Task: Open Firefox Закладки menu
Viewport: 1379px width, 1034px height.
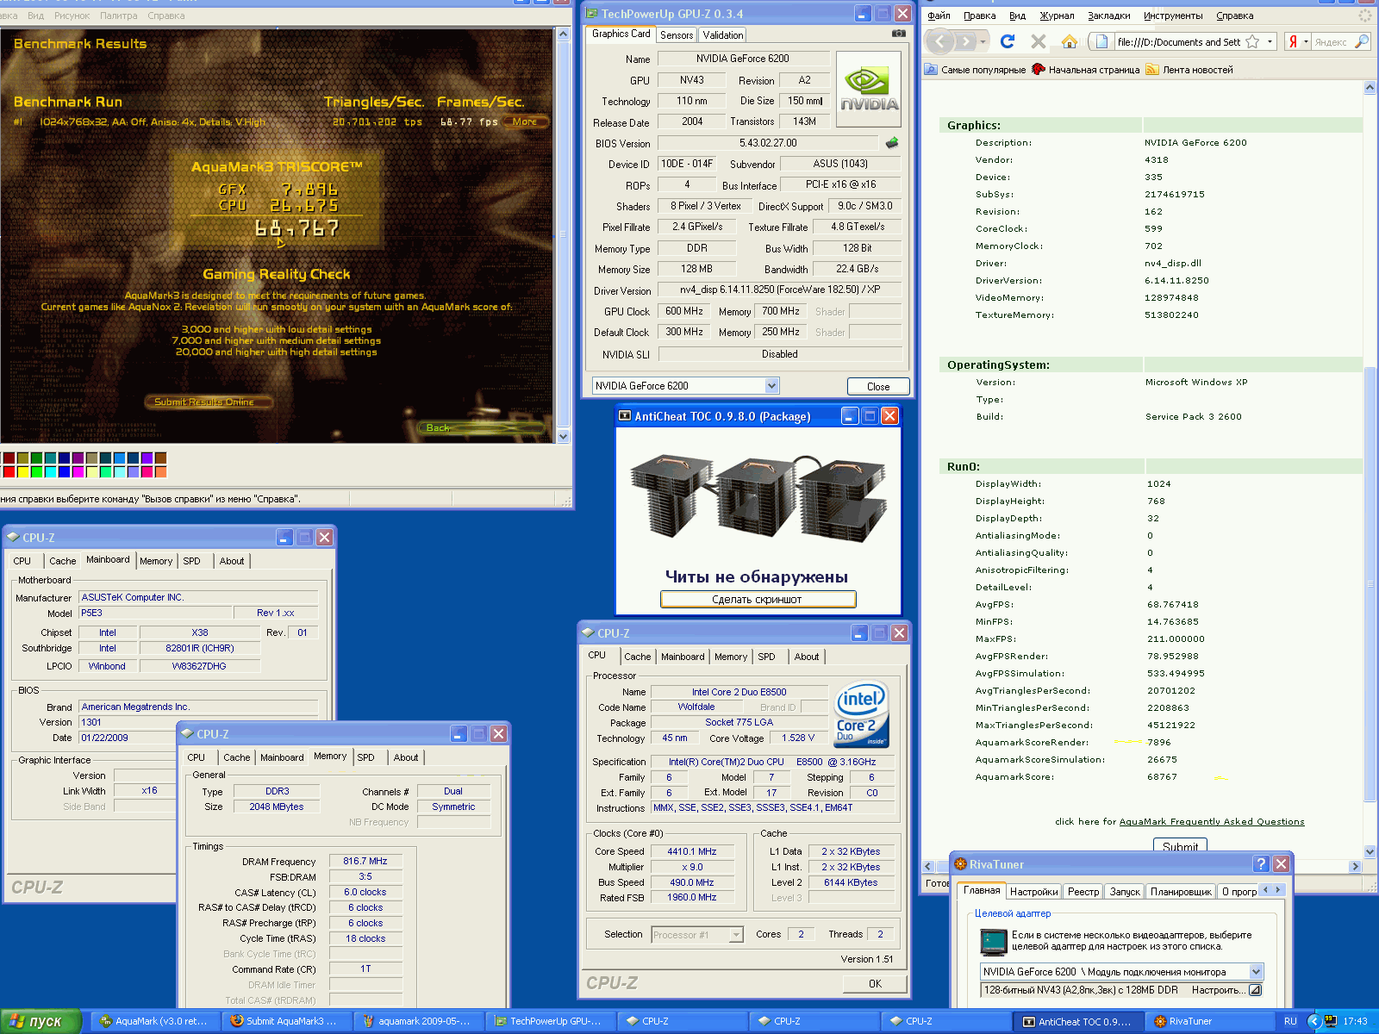Action: tap(1108, 16)
